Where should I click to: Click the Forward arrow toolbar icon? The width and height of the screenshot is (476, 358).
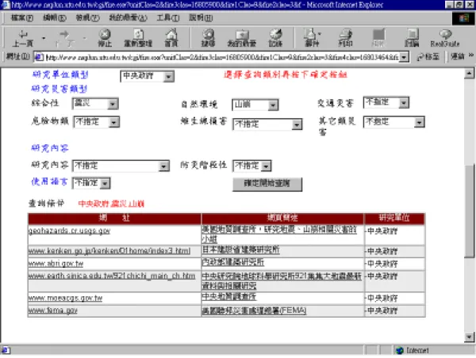64,38
